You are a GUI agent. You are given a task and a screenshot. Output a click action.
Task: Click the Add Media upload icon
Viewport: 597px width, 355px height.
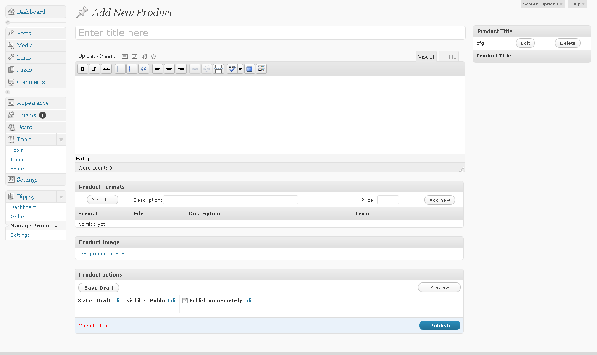153,57
